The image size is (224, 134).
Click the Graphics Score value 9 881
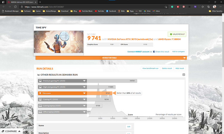click(x=112, y=45)
